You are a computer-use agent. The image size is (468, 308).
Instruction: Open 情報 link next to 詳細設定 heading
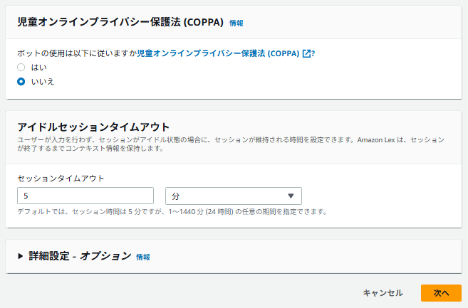143,257
